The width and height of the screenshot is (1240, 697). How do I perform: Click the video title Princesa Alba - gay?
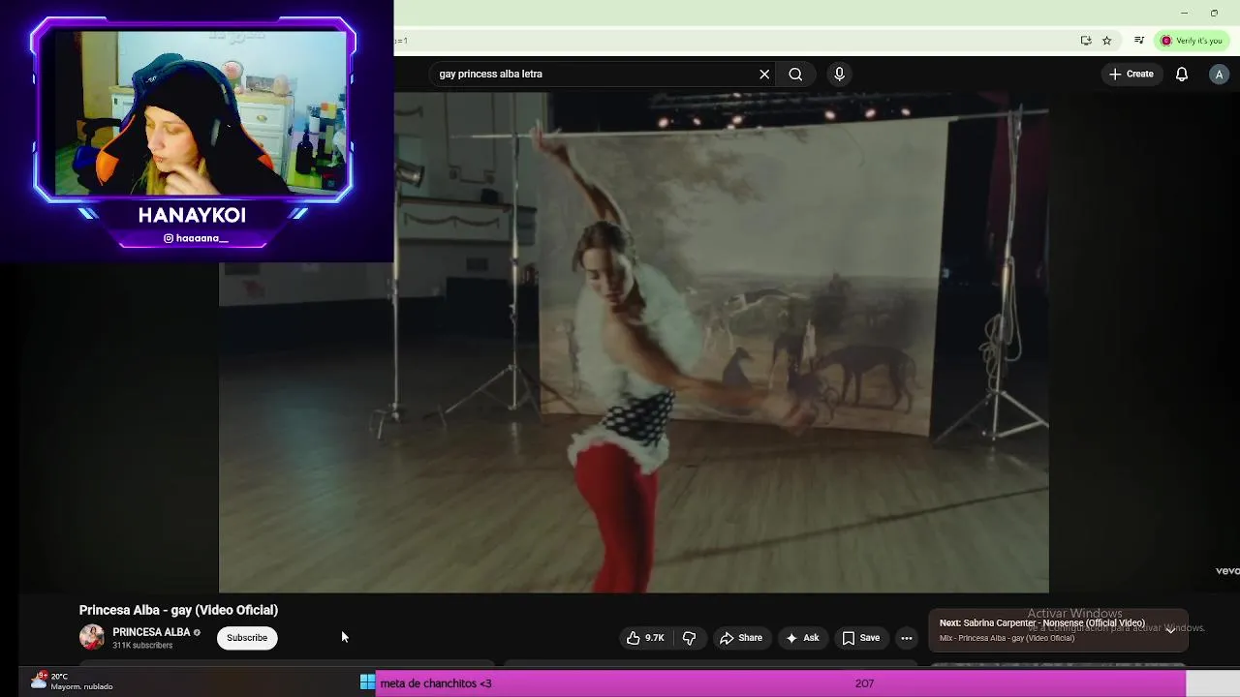pos(178,610)
